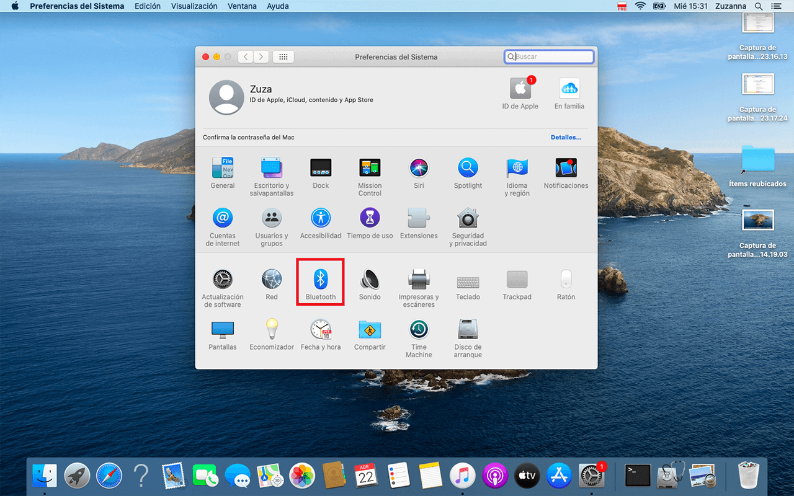Open the Red network preferences
Image resolution: width=794 pixels, height=496 pixels.
(x=272, y=285)
